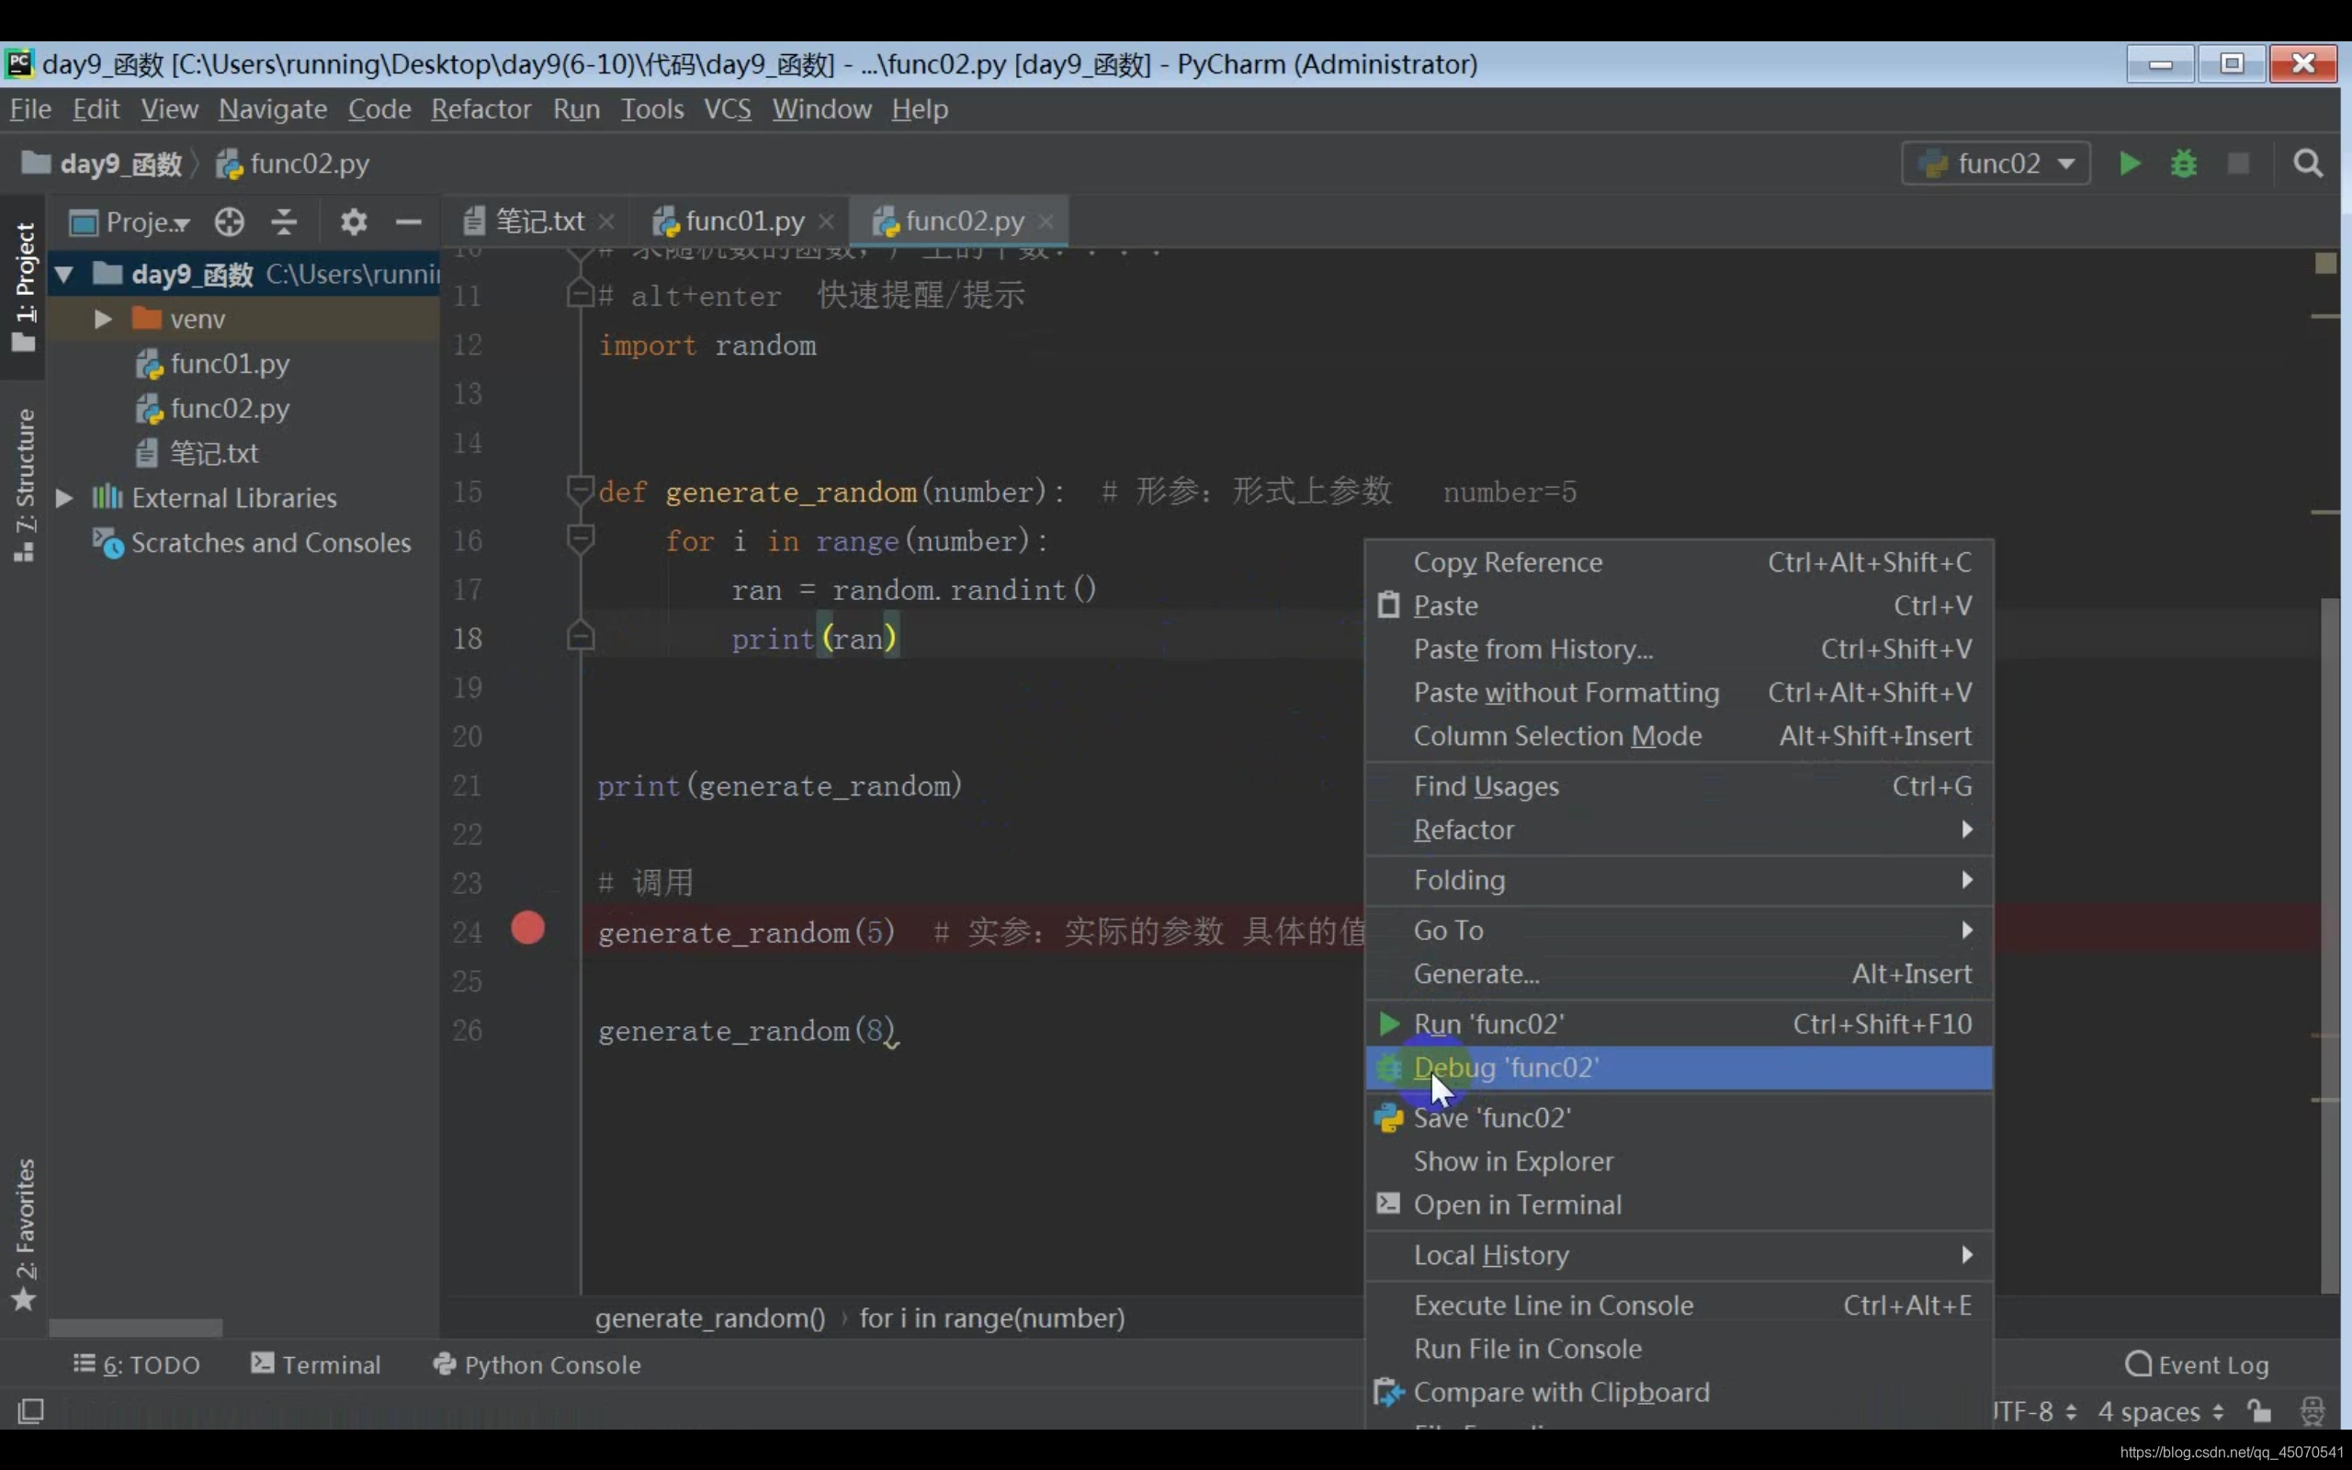Expand the venv folder
Viewport: 2352px width, 1470px height.
coord(102,319)
